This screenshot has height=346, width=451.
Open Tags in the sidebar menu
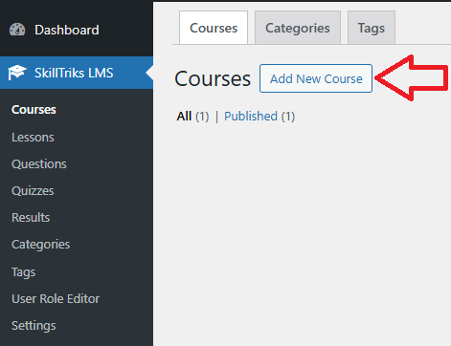(23, 272)
